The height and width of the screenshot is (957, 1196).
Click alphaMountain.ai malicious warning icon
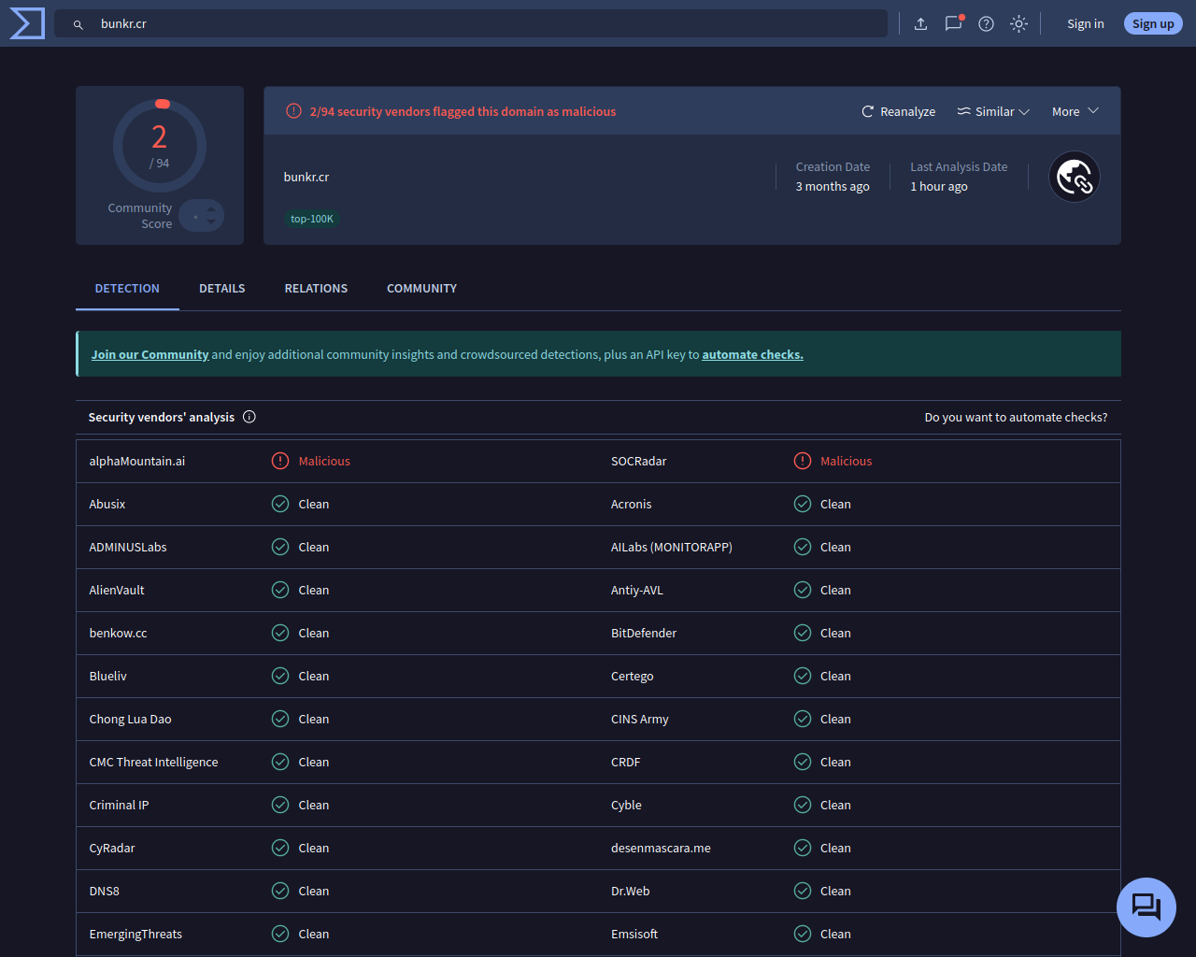[x=280, y=461]
